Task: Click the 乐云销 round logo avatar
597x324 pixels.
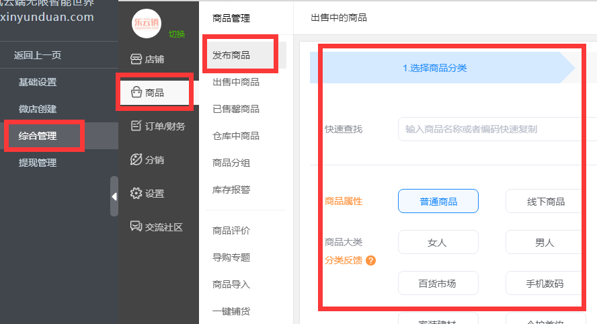Action: point(147,24)
